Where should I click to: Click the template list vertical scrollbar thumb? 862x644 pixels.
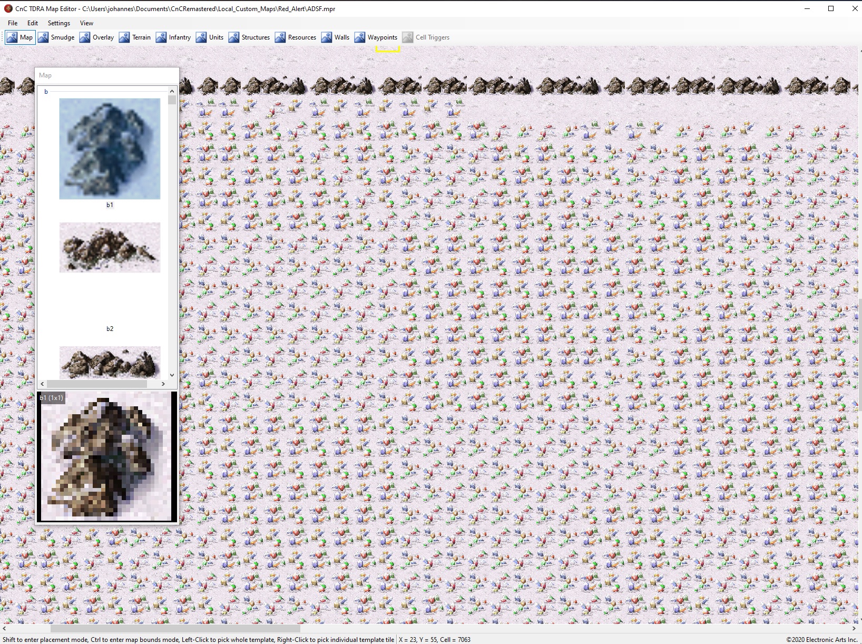point(172,100)
